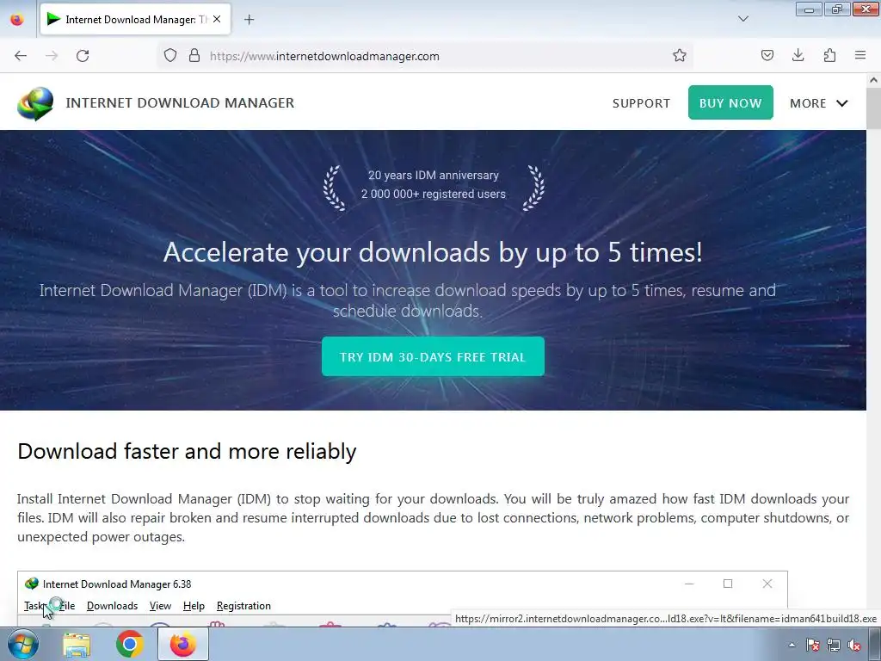Reload the page with the refresh icon
Screen dimensions: 881x661
83,56
